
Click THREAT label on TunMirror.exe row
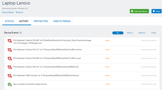107,58
